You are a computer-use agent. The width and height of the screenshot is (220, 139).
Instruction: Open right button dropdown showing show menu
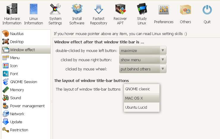point(143,60)
